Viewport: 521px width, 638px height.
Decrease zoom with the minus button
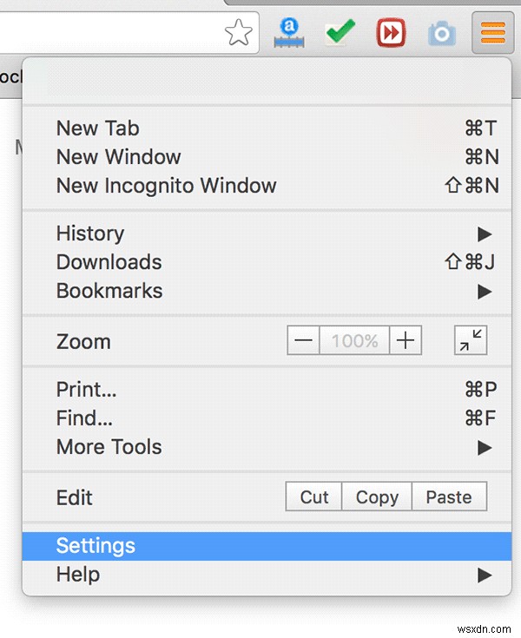(x=303, y=340)
